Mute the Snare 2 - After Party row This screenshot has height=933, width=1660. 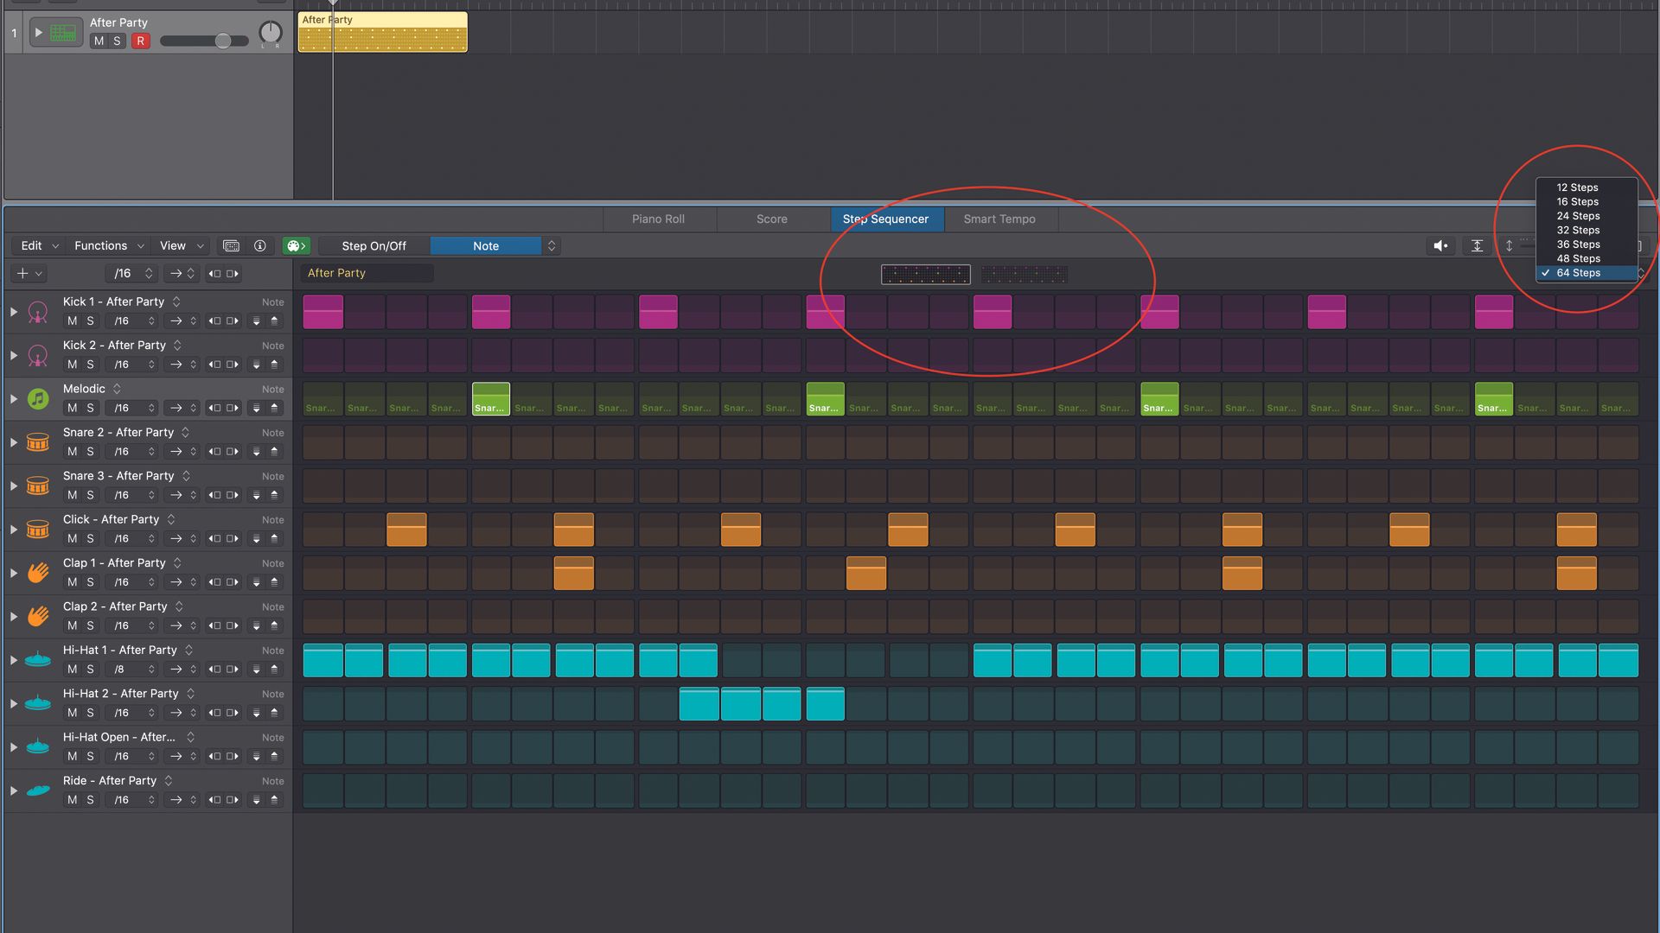pyautogui.click(x=72, y=452)
